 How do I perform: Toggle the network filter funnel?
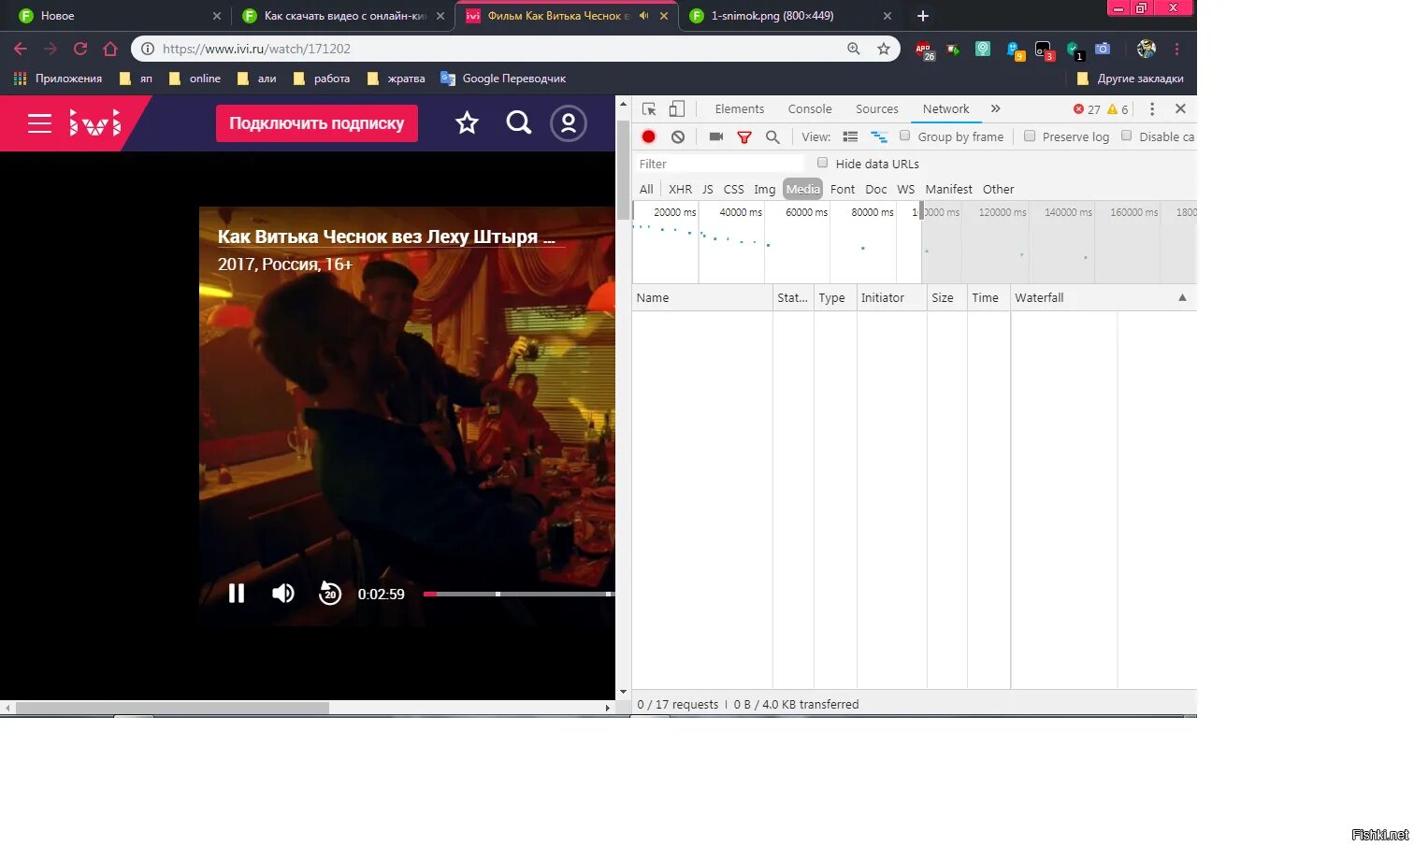(744, 136)
